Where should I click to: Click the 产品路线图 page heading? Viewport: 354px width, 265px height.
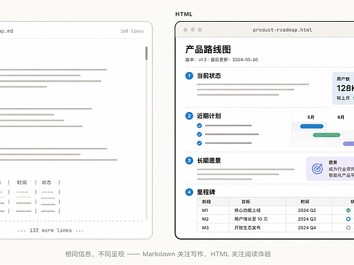coord(208,50)
